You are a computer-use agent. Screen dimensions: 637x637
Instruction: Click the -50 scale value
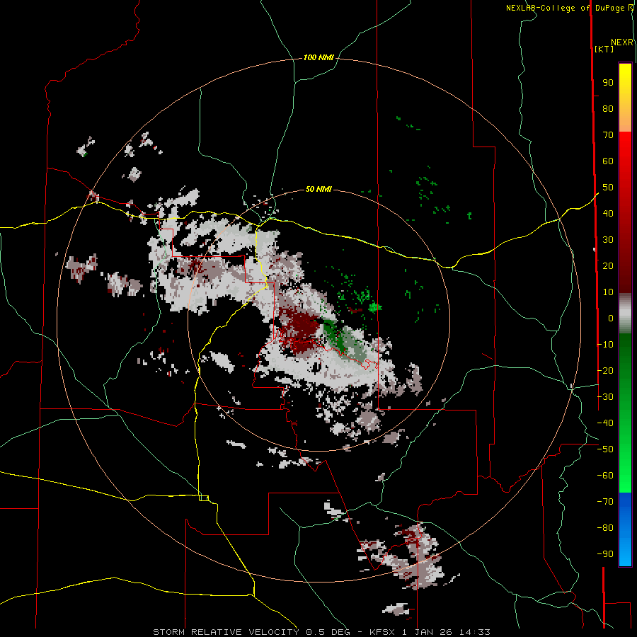click(x=605, y=449)
